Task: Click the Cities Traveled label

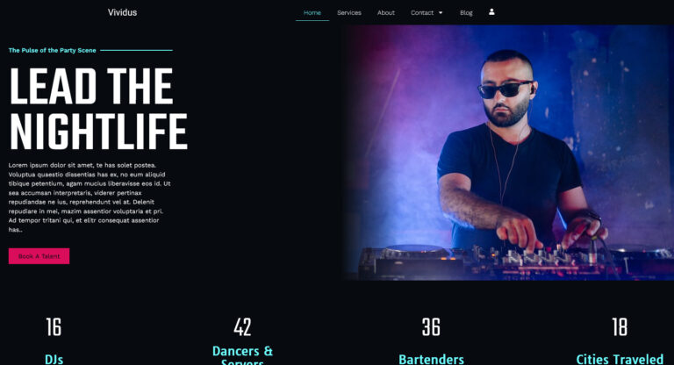Action: [x=620, y=360]
